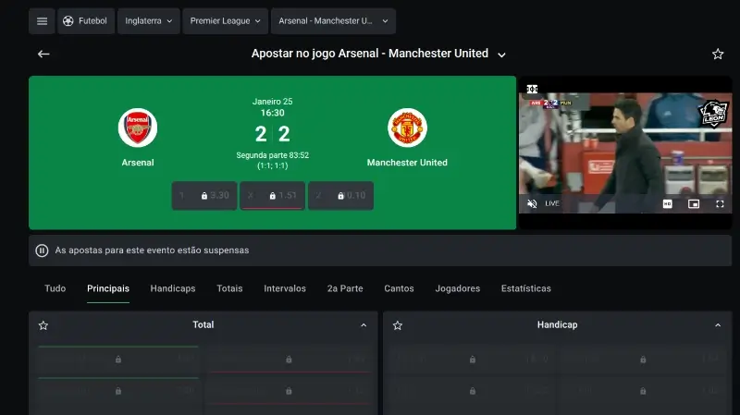Toggle the pitch view icon above video
740x415 pixels.
point(533,89)
